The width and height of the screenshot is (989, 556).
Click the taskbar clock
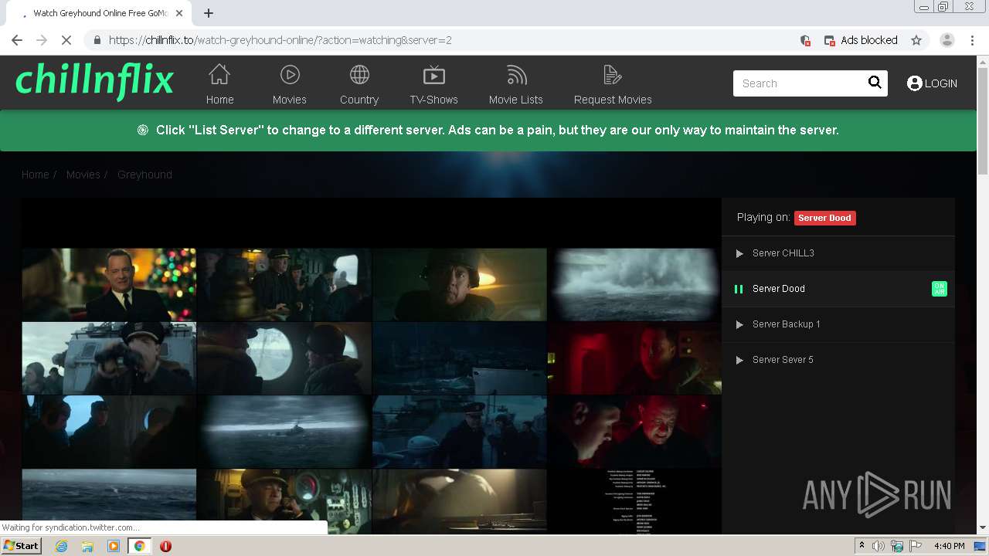click(x=949, y=546)
